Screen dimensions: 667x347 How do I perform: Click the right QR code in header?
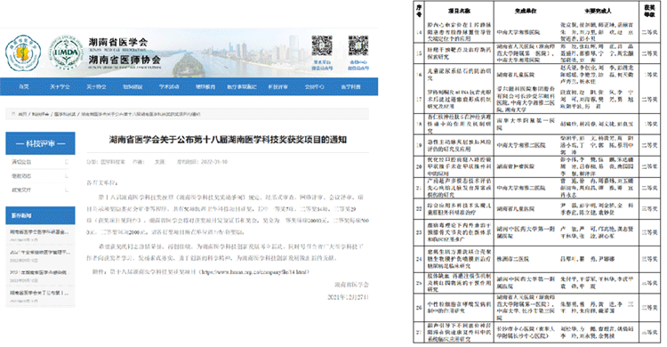[358, 46]
